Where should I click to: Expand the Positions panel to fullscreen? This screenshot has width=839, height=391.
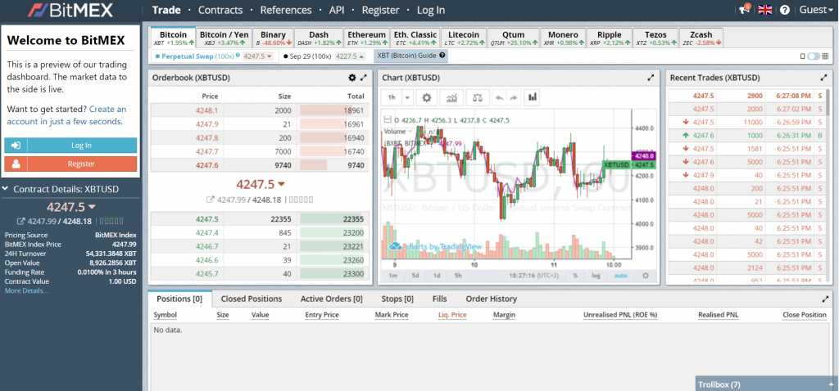coord(826,299)
